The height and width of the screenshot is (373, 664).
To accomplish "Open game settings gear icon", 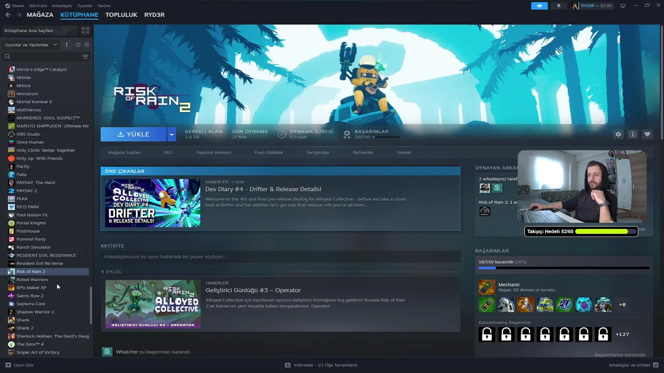I will pyautogui.click(x=618, y=134).
